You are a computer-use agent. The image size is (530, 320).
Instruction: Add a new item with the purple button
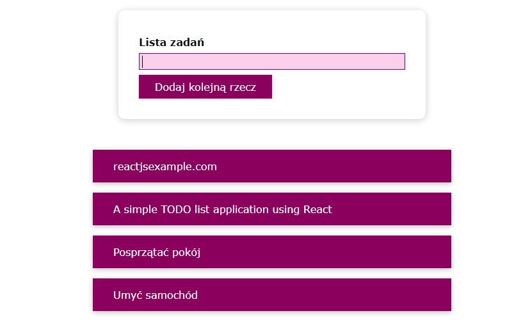[205, 87]
